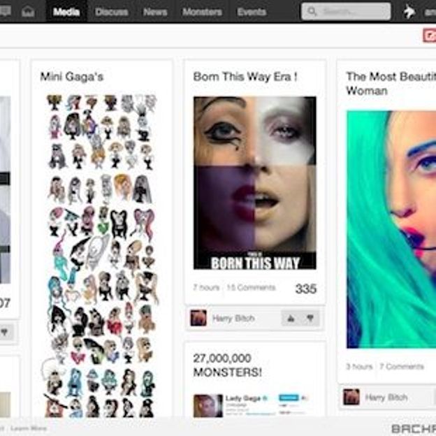Open poster name under Most Beautiful Woman post
The height and width of the screenshot is (436, 436).
pos(386,398)
